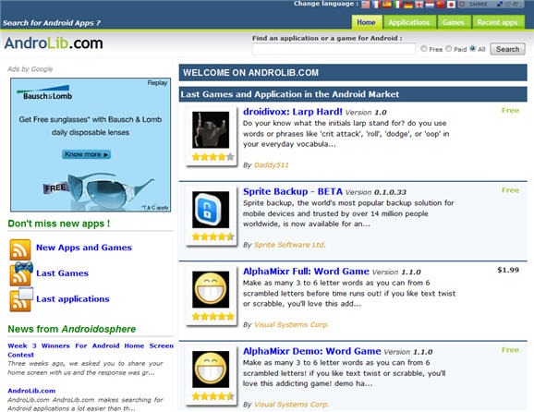Viewport: 534px width, 412px height.
Task: Switch language using the Chinese flag
Action: click(x=441, y=4)
